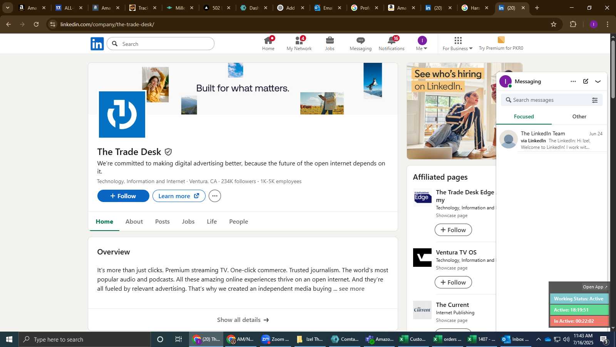This screenshot has width=616, height=347.
Task: Open the Chrome Extensions puzzle icon
Action: [x=573, y=24]
